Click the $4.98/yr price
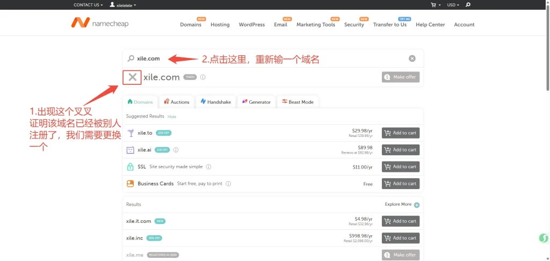Image resolution: width=550 pixels, height=261 pixels. coord(364,219)
